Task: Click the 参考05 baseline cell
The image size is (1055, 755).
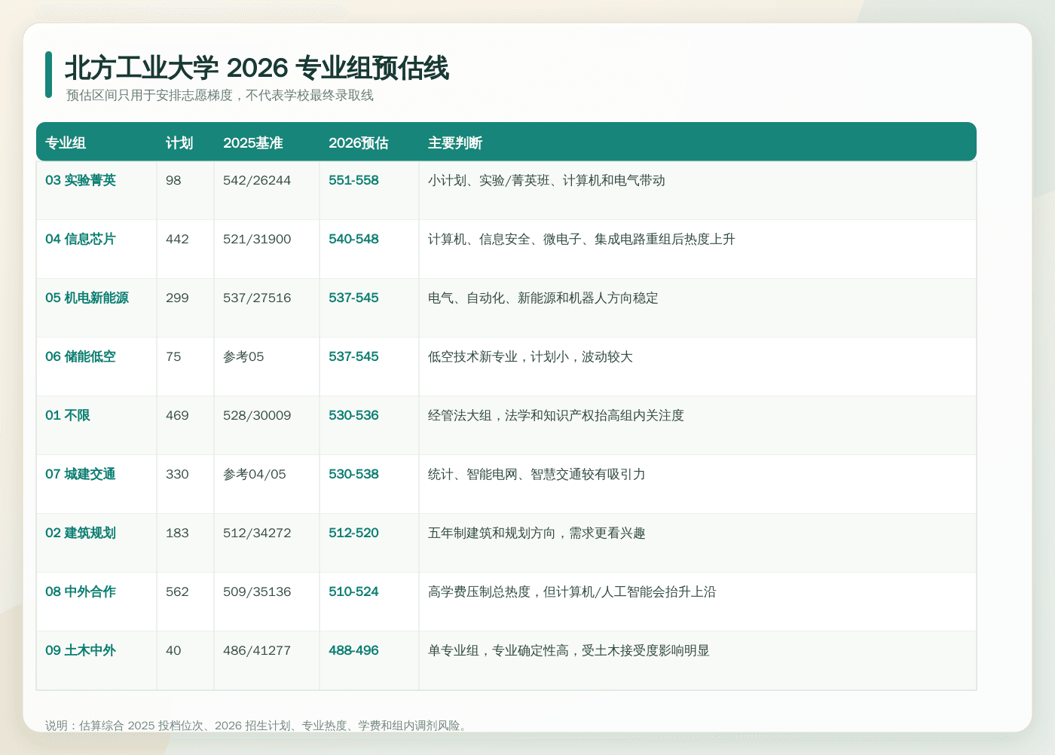Action: [x=243, y=356]
